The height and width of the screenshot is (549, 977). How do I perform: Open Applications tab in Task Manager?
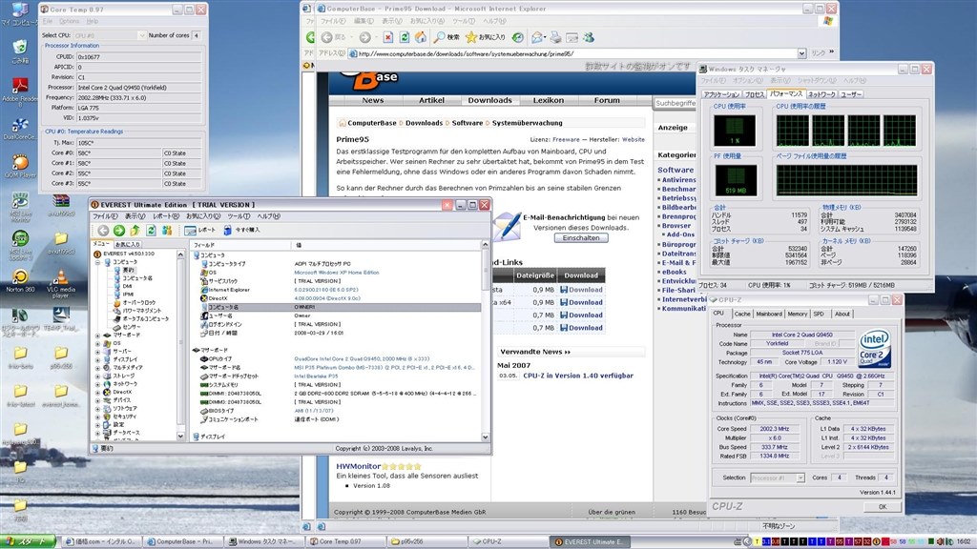click(721, 94)
